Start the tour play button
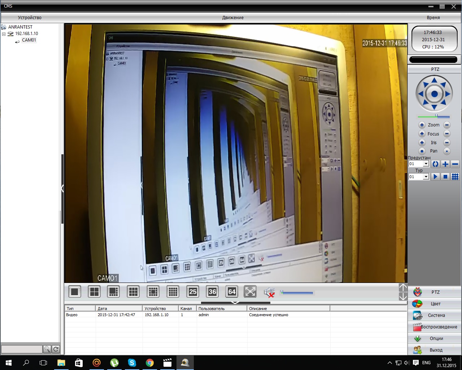 point(435,177)
